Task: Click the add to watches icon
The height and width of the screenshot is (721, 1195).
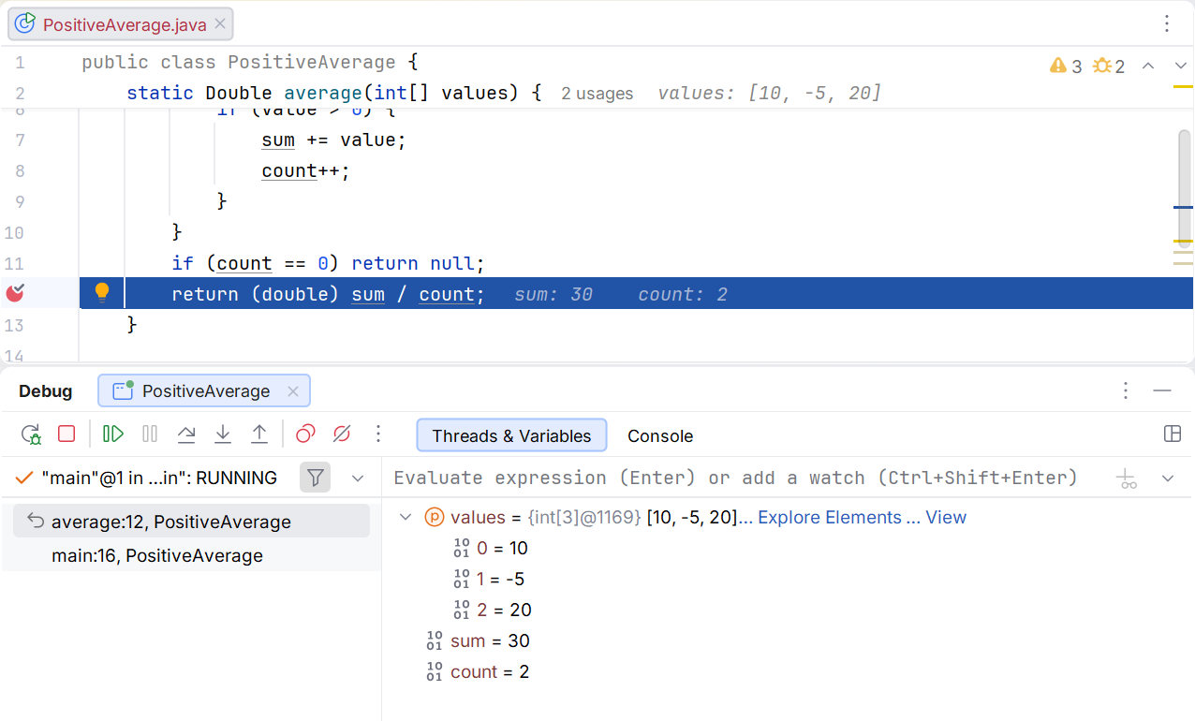Action: point(1128,478)
